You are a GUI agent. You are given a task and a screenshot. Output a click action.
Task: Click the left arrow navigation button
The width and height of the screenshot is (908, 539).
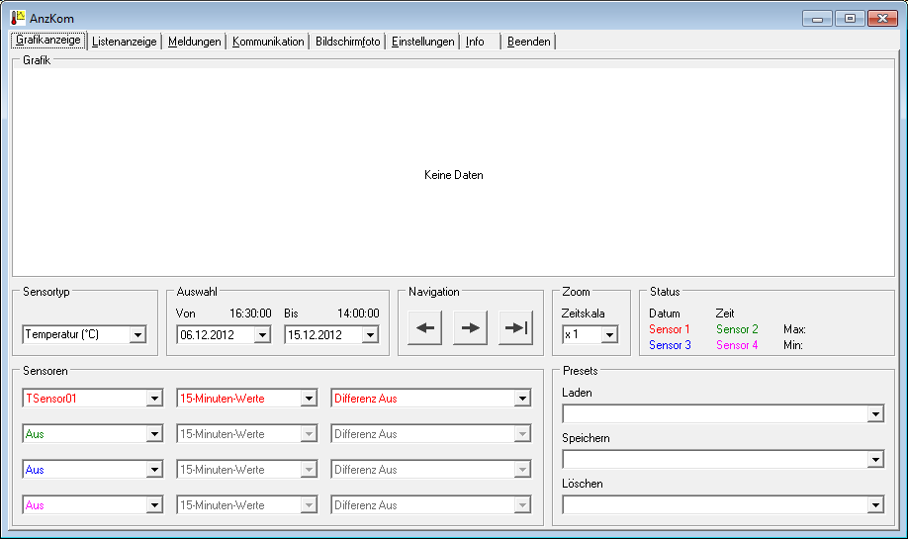pos(424,328)
